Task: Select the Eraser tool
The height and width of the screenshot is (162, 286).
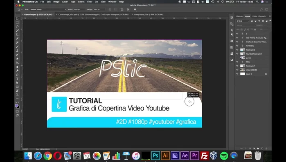Action: [x=17, y=59]
